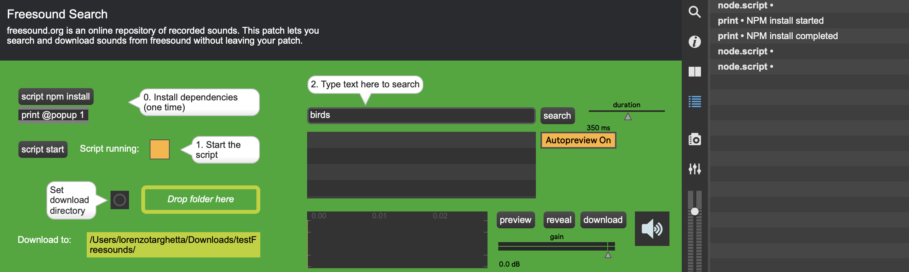The image size is (909, 272).
Task: Click the first row of search results list
Action: coord(421,140)
